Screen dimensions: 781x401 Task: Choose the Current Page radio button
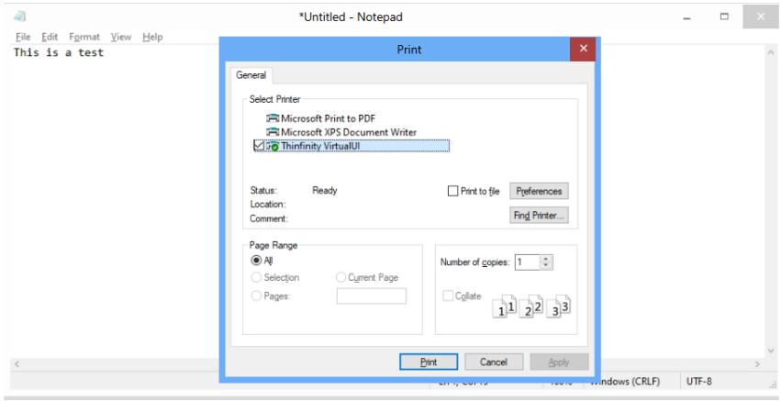tap(340, 277)
